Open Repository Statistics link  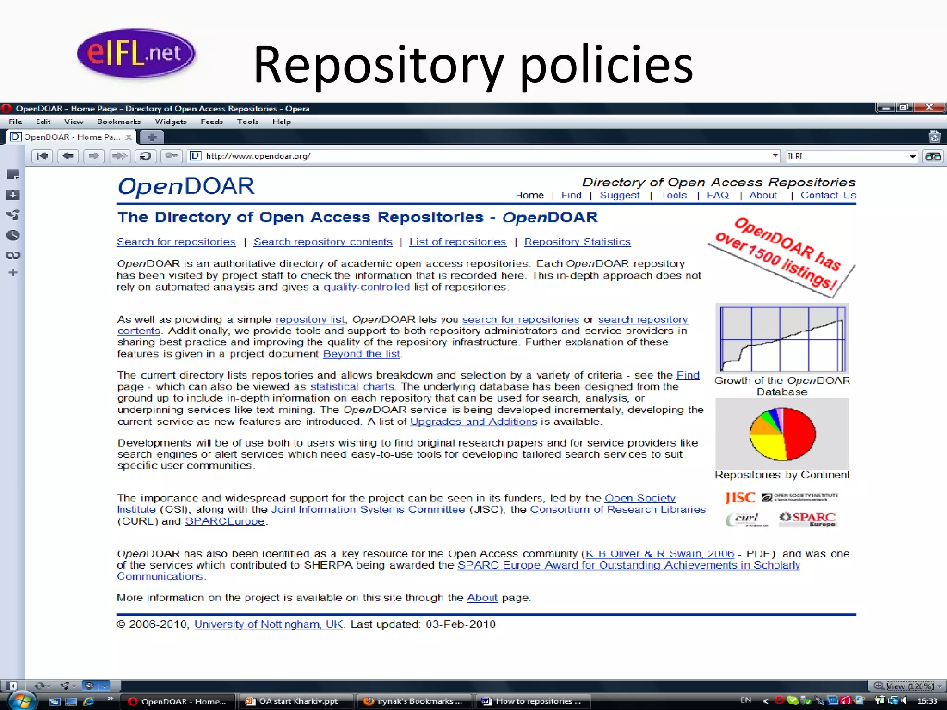[578, 242]
